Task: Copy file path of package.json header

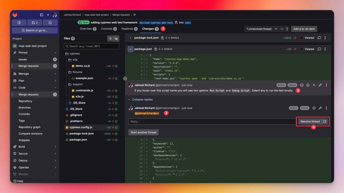Action: coord(156,49)
